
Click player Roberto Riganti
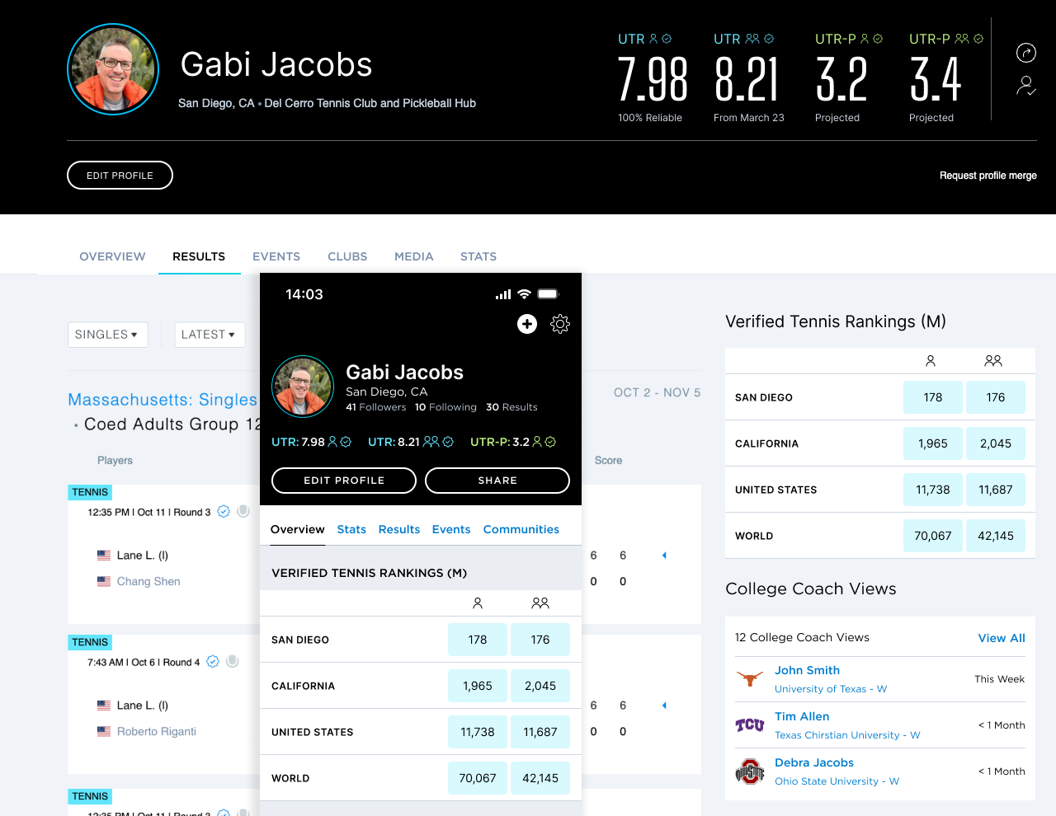[157, 731]
